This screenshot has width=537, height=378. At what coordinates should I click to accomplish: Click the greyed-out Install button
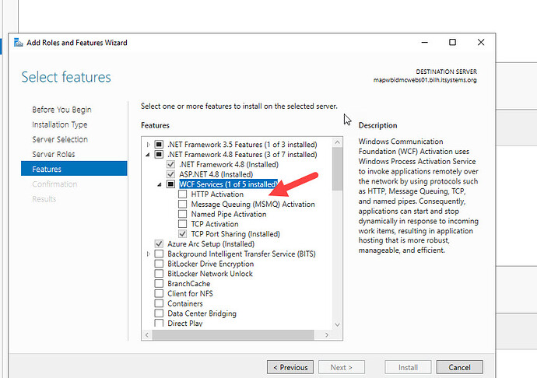(408, 367)
